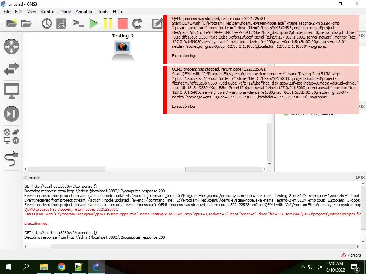Screen dimensions: 366x274
Task: Click workspace vertical scrollbar down arrow
Action: [x=269, y=164]
